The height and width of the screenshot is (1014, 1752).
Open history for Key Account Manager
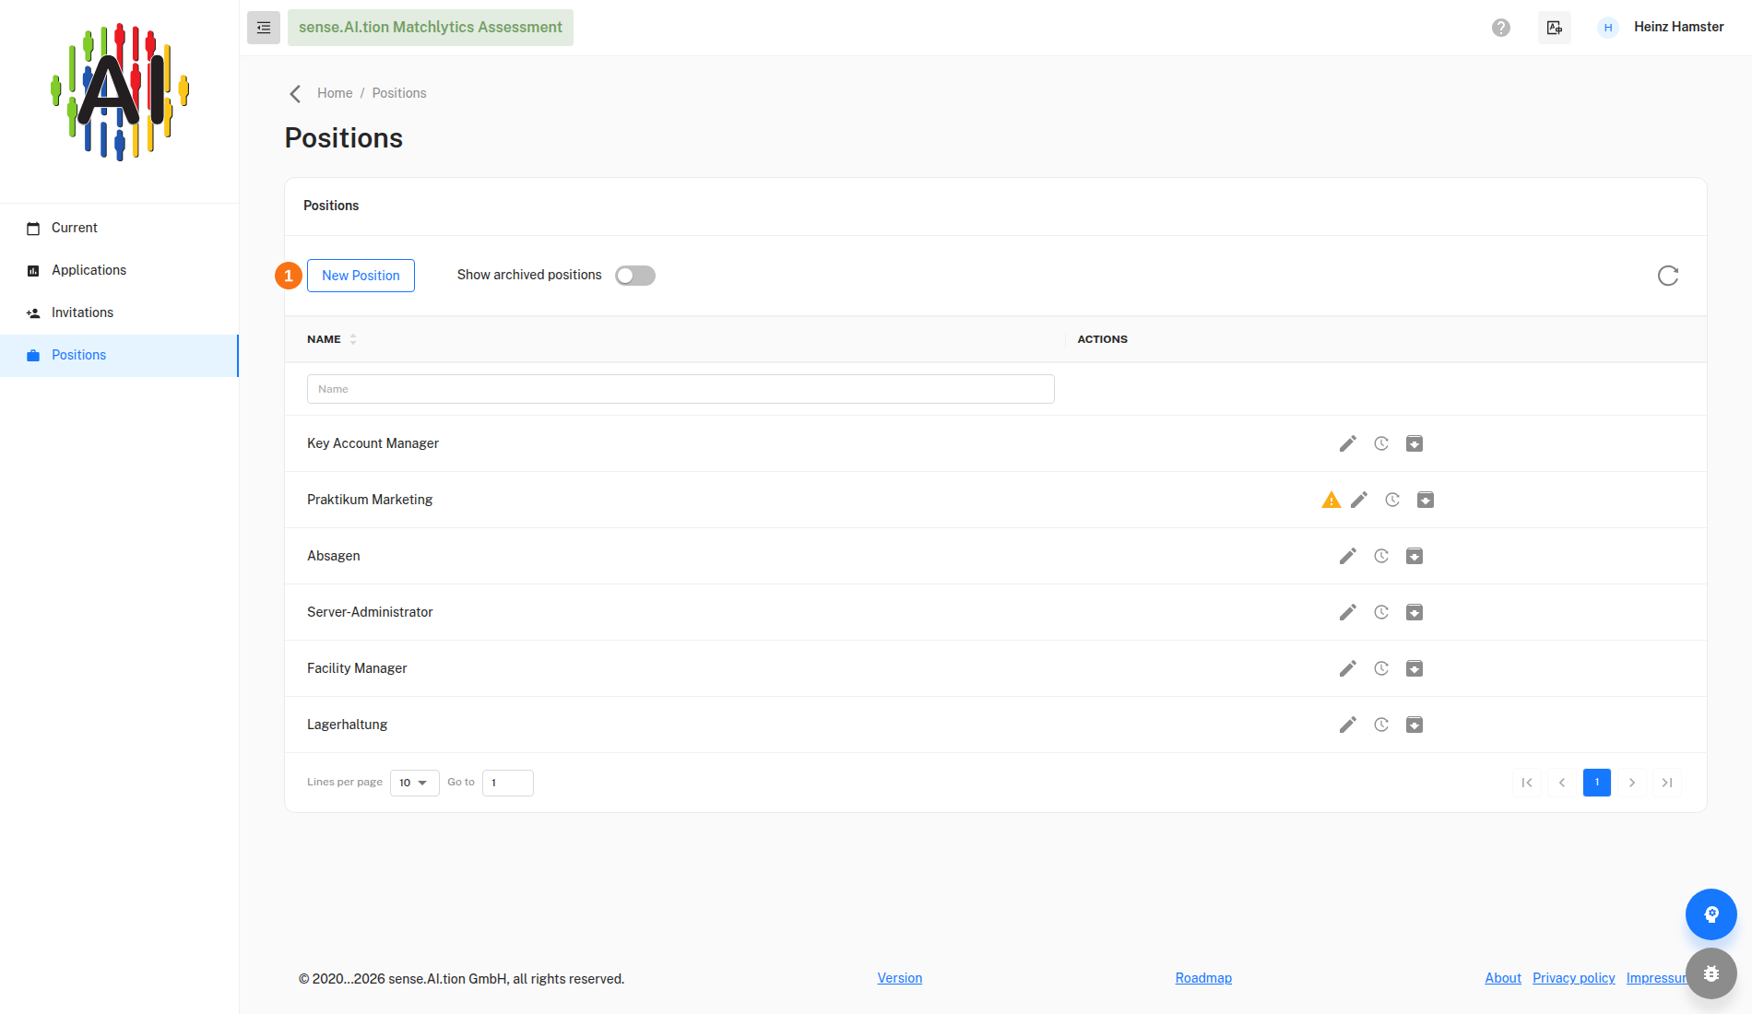pos(1381,443)
